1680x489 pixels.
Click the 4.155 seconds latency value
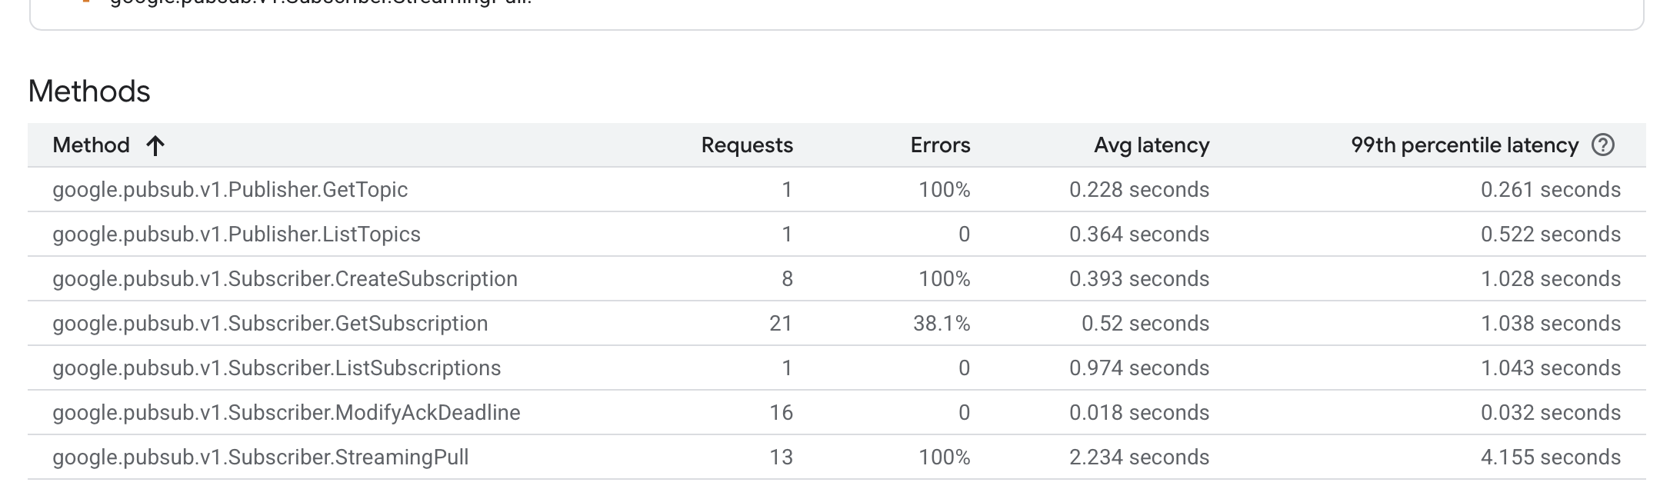click(1551, 457)
